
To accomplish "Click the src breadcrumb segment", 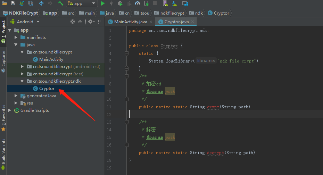I will click(x=68, y=13).
